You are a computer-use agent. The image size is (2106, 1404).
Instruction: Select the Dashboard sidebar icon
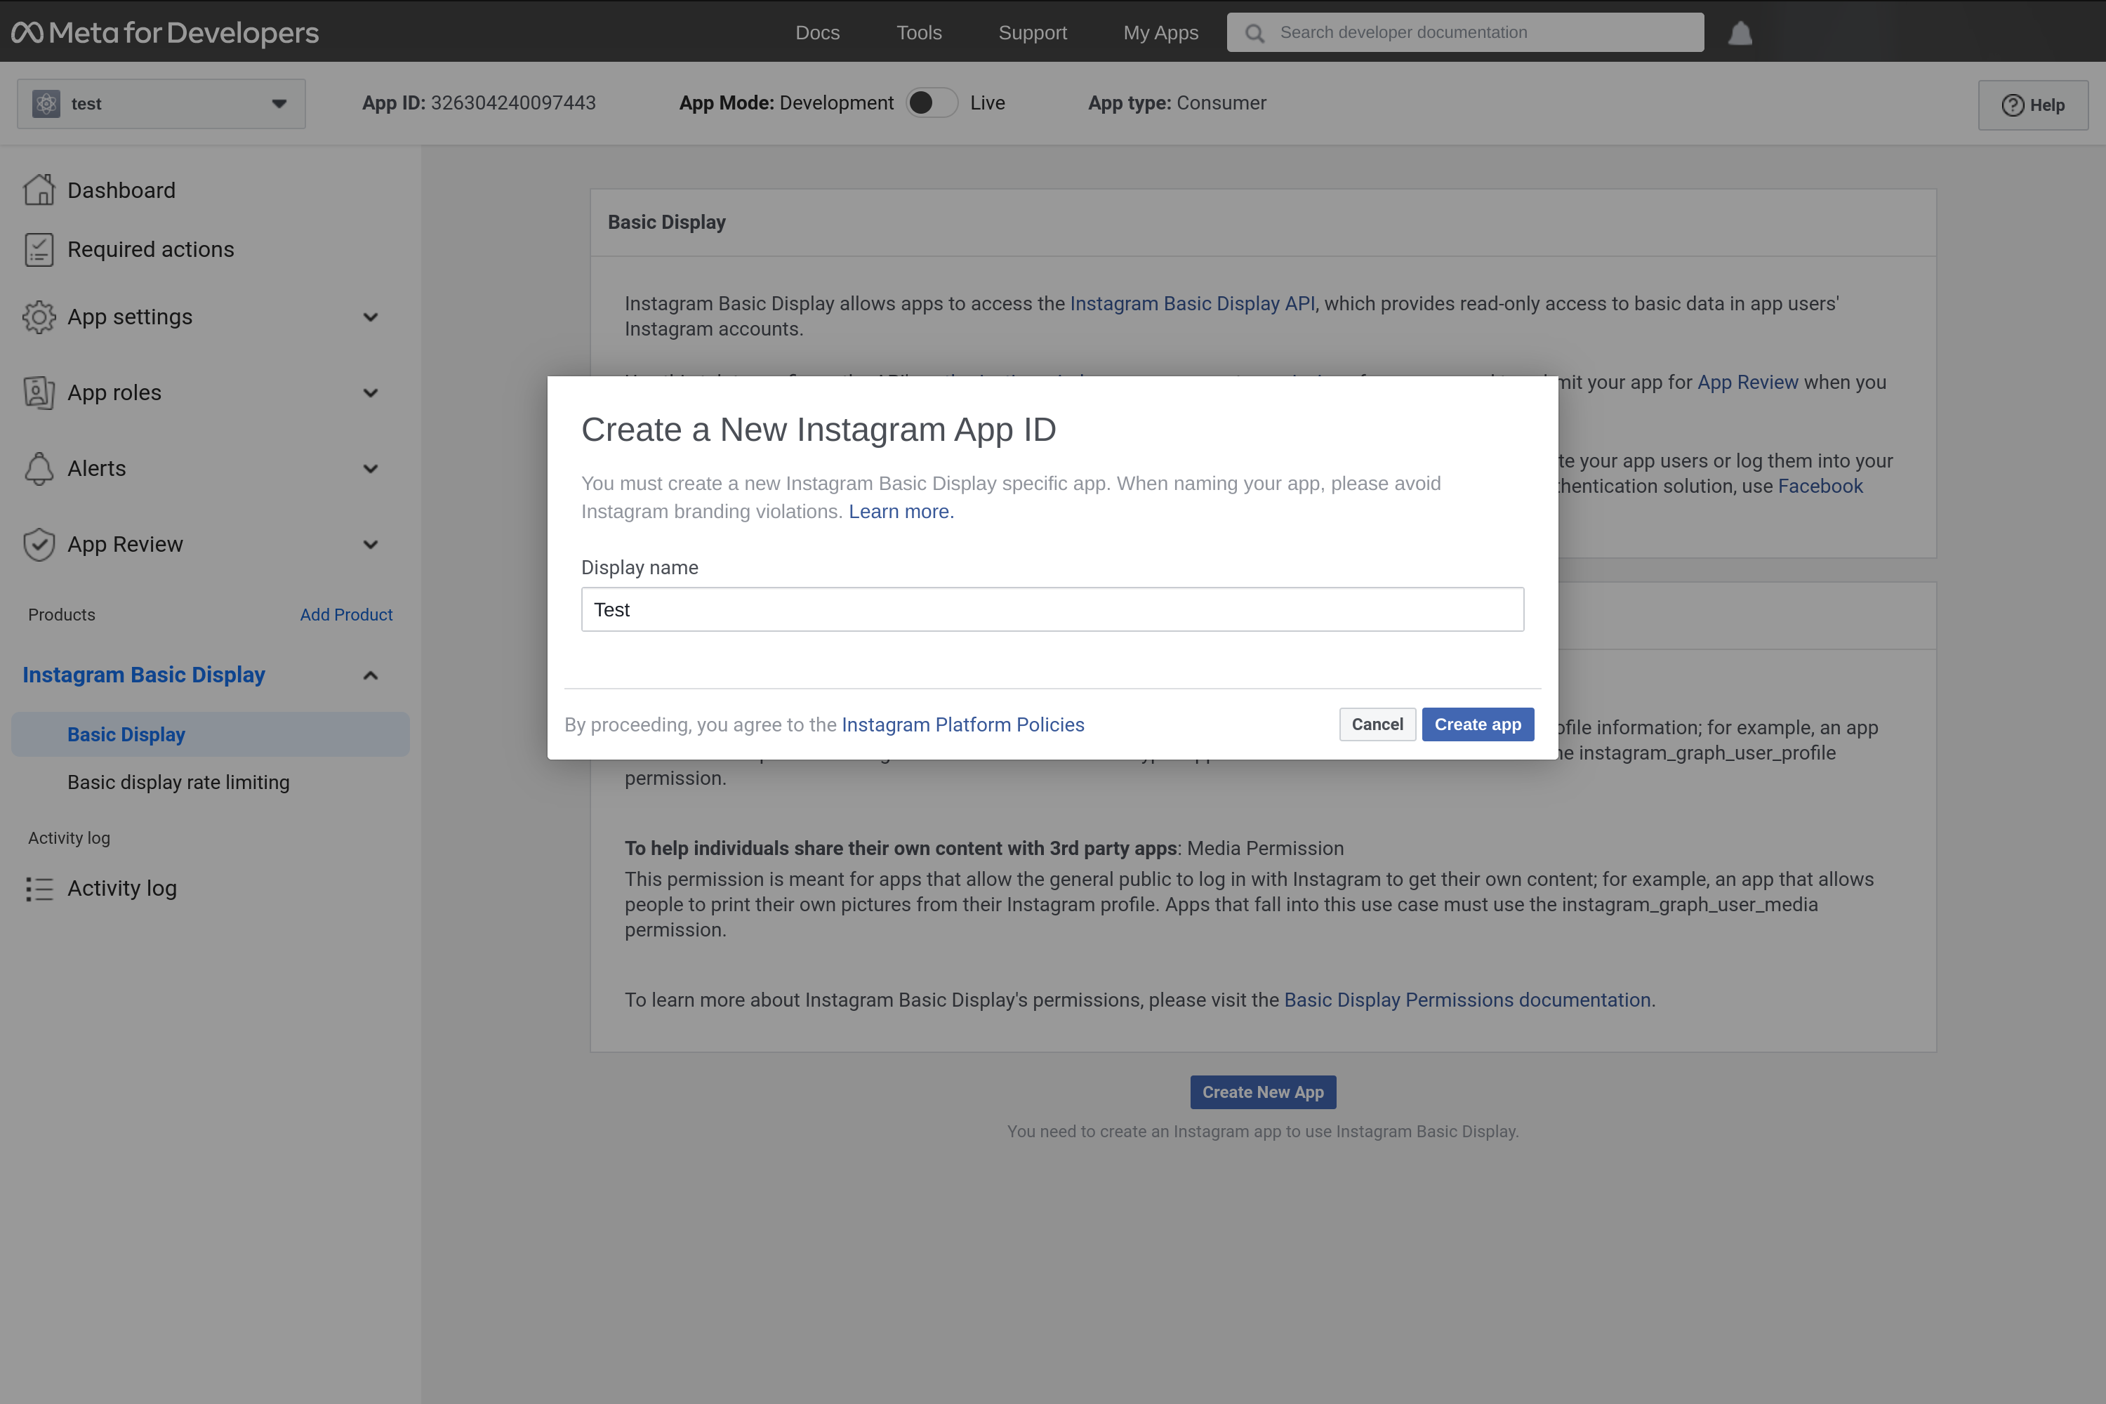click(x=39, y=189)
